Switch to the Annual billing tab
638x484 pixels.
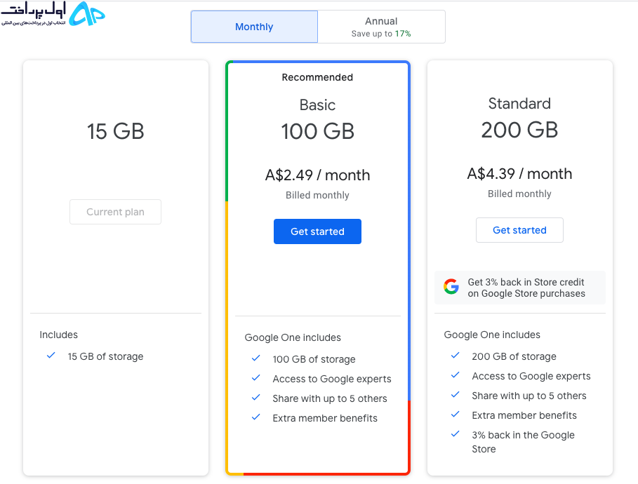coord(381,27)
